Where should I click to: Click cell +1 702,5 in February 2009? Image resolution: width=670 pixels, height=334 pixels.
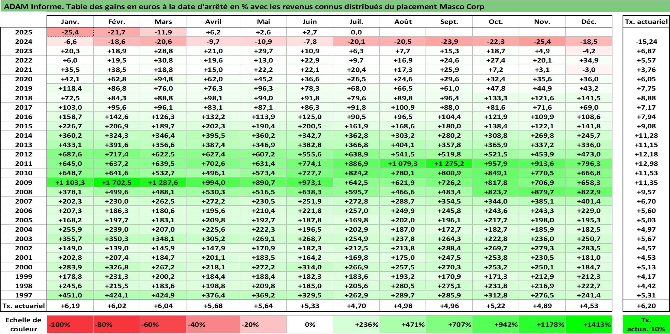pos(117,182)
